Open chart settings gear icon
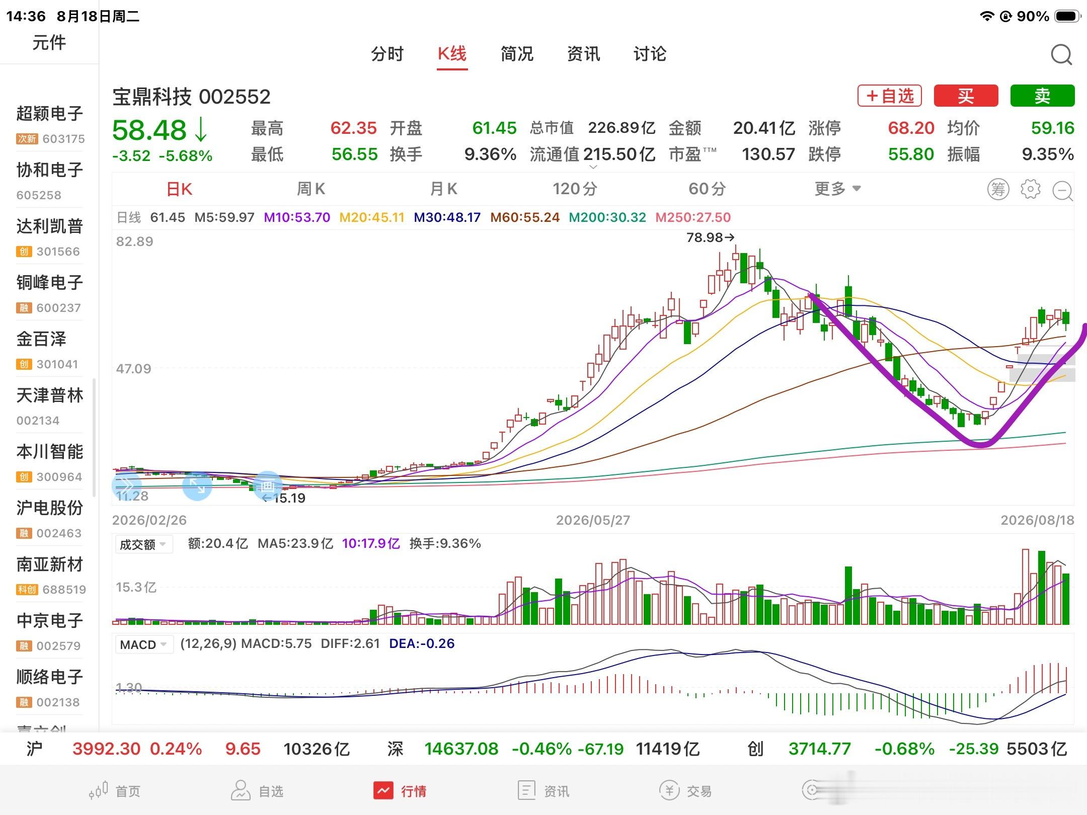 click(1030, 189)
